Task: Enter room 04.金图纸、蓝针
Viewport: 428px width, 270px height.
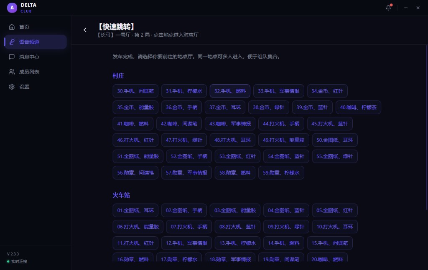Action: pyautogui.click(x=286, y=210)
